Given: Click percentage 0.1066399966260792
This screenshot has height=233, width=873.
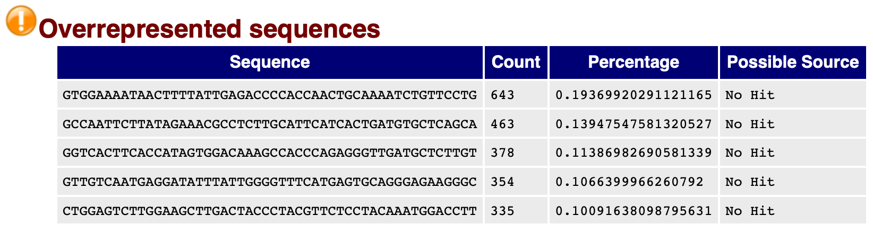Looking at the screenshot, I should point(629,182).
